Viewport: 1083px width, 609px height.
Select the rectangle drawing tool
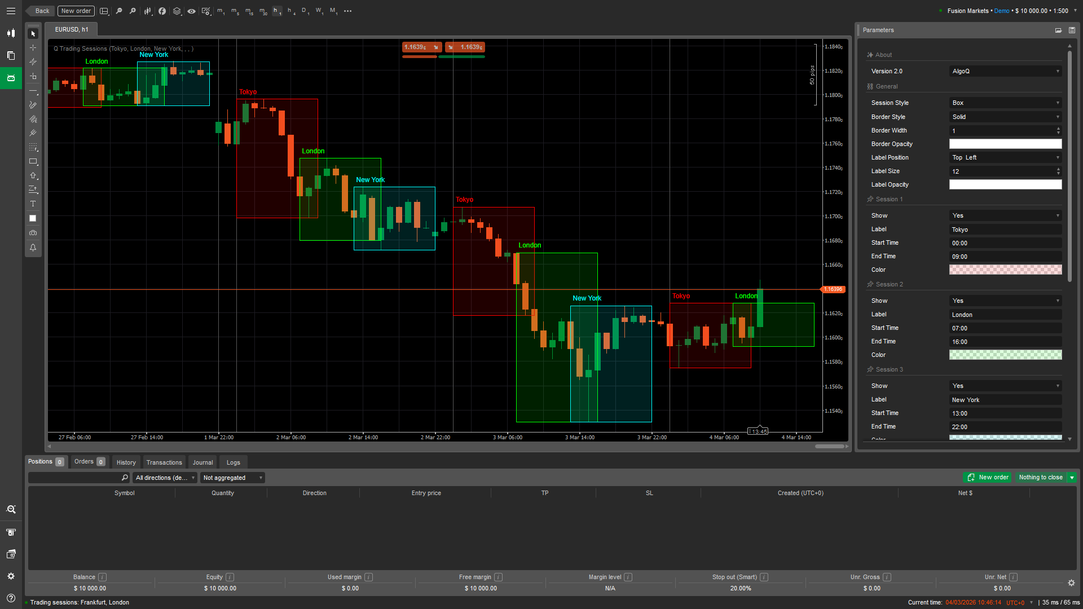[x=33, y=162]
